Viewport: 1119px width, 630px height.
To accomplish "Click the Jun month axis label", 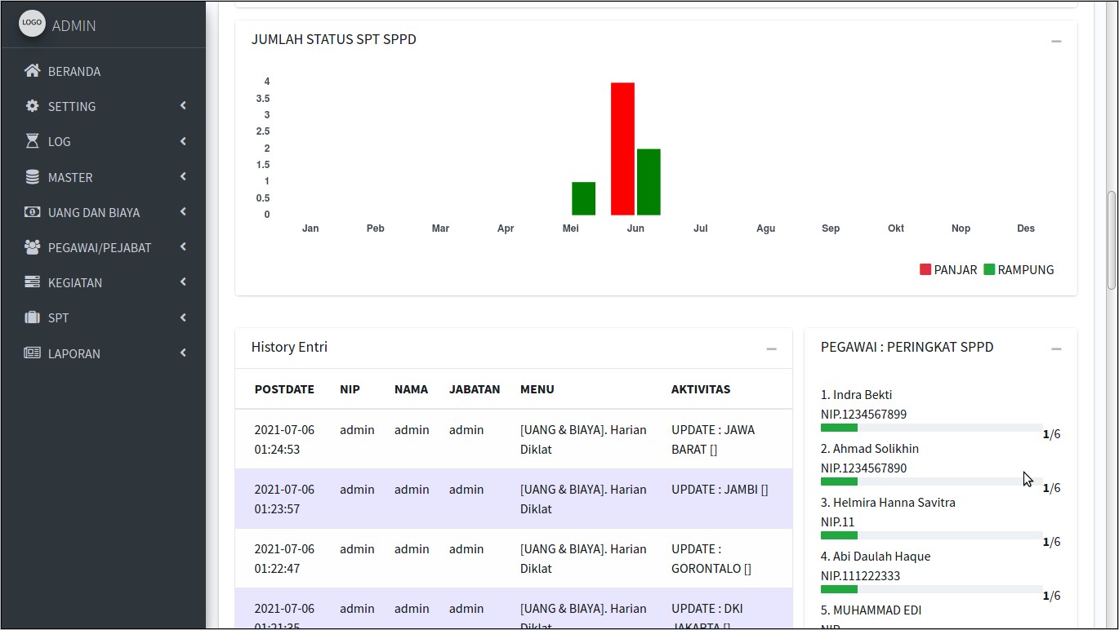I will coord(635,228).
